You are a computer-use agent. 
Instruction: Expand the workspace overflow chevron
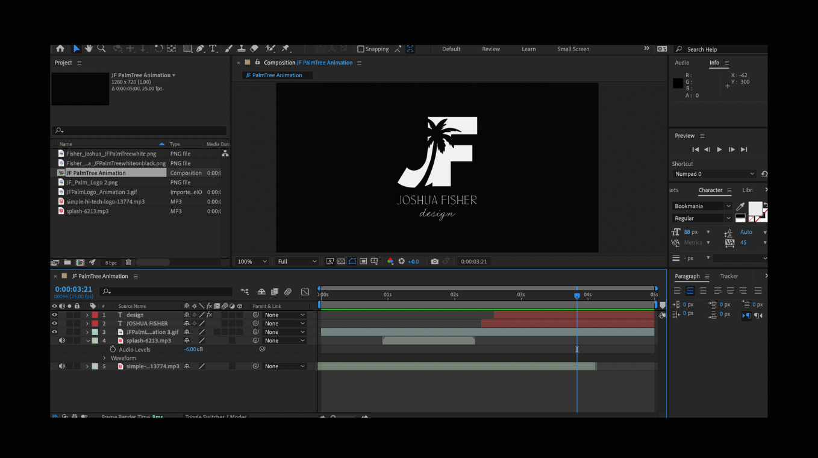pos(646,49)
